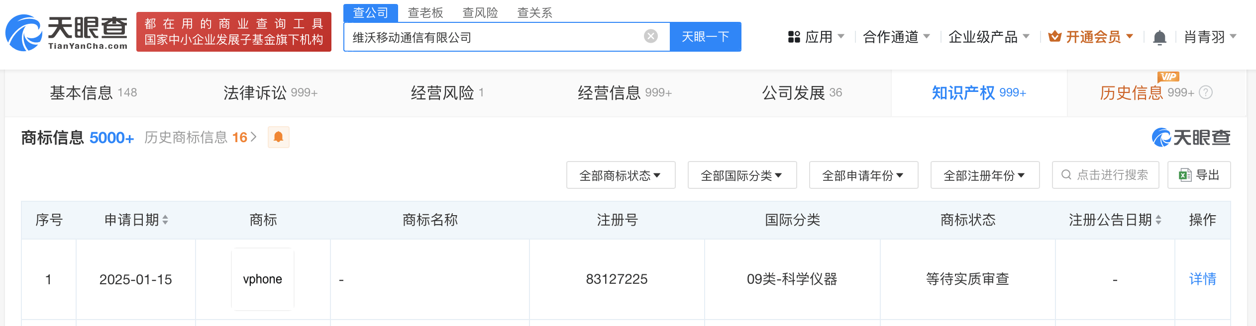This screenshot has width=1256, height=326.
Task: Click the 应用 grid icon
Action: pos(794,37)
